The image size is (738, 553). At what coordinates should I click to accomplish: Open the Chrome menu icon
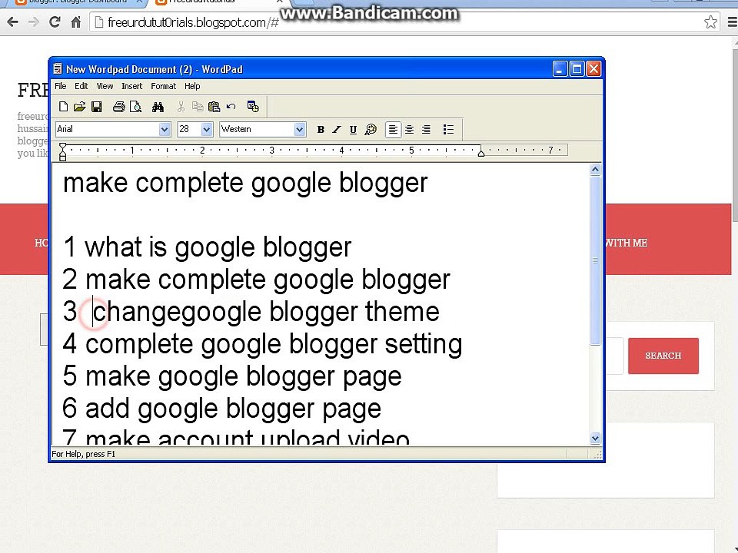pos(733,22)
